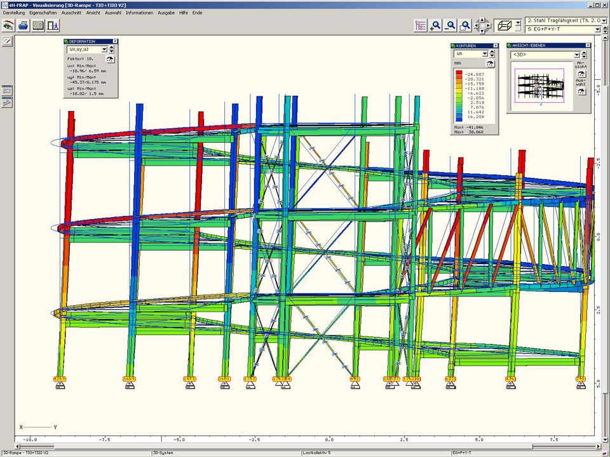Image resolution: width=610 pixels, height=457 pixels.
Task: Click the printer icon in toolbar
Action: [23, 25]
